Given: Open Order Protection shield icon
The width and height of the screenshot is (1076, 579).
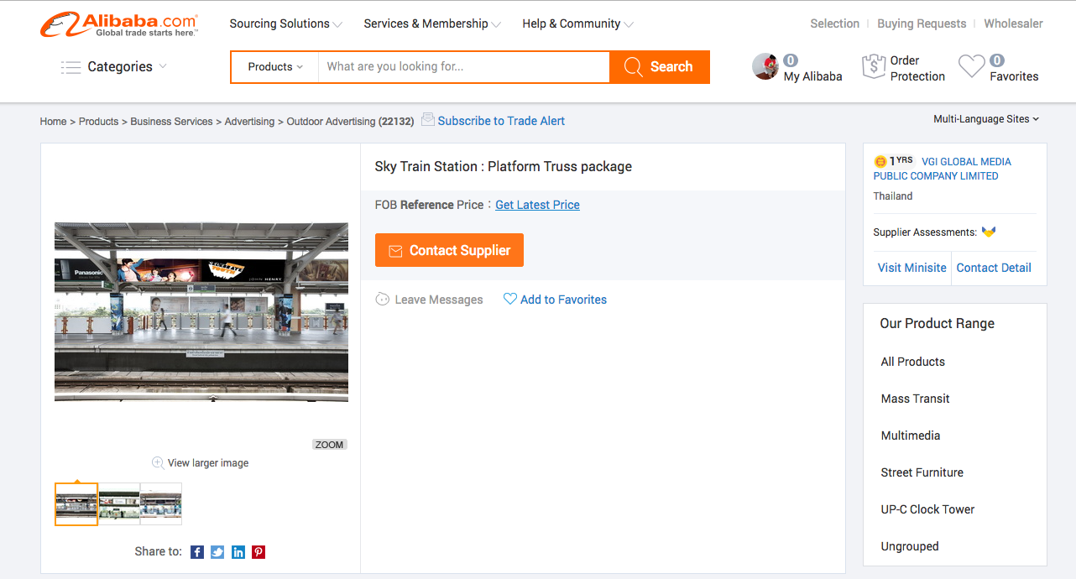Looking at the screenshot, I should (874, 67).
